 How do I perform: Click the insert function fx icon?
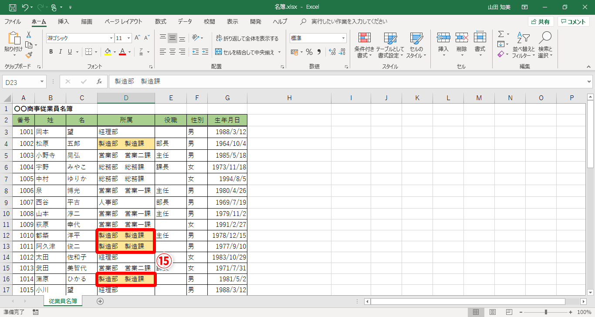pyautogui.click(x=99, y=81)
